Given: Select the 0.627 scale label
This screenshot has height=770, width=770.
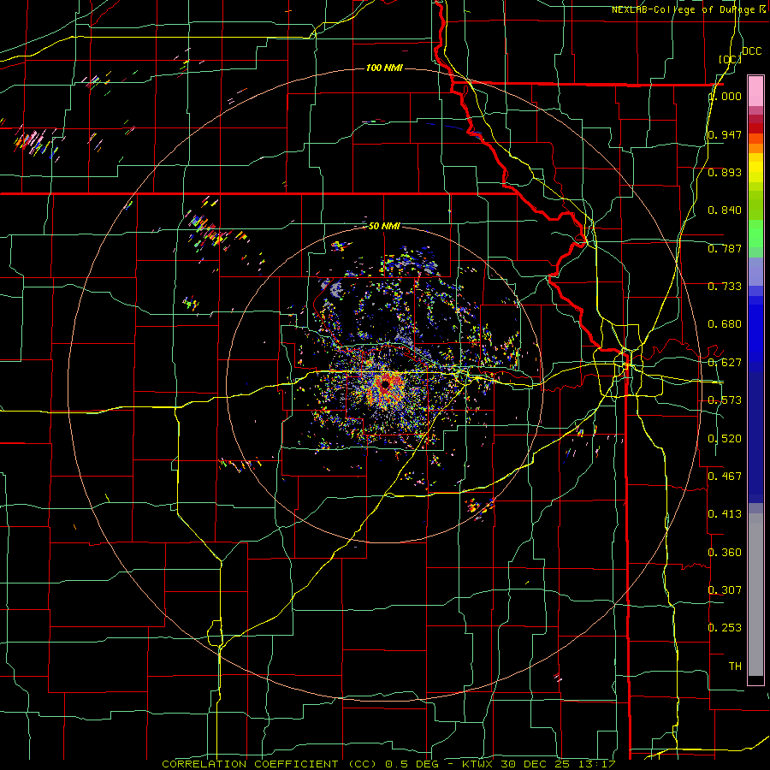Looking at the screenshot, I should click(725, 363).
